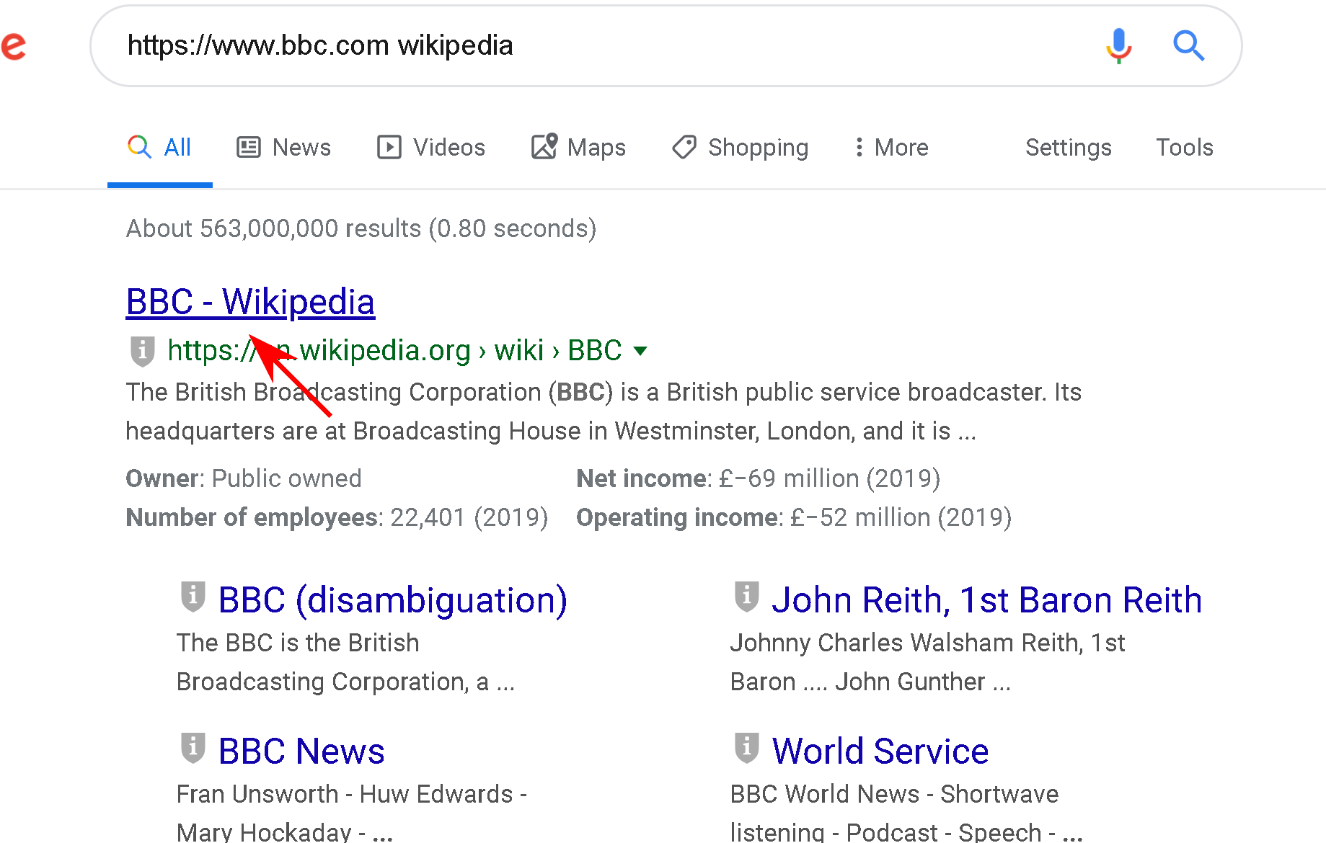Go to the Shopping tab
1326x843 pixels.
[741, 147]
